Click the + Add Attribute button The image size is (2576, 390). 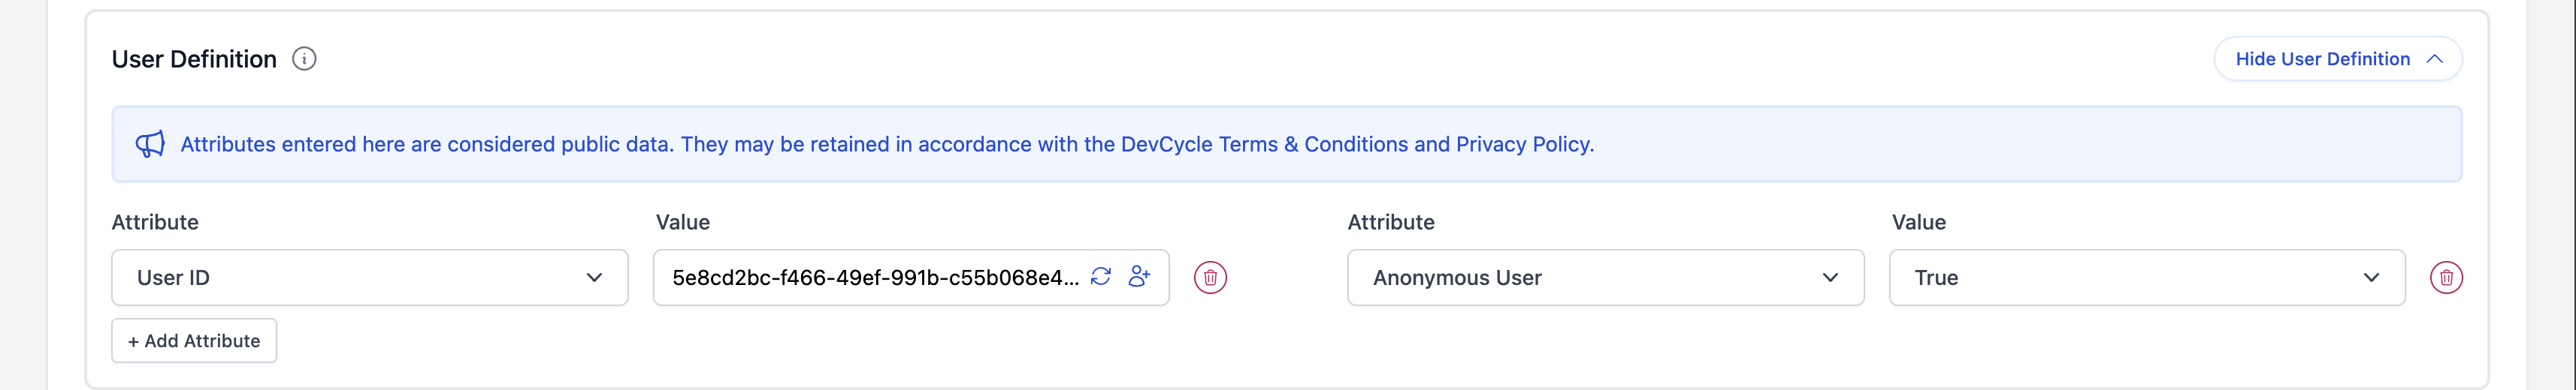[194, 341]
